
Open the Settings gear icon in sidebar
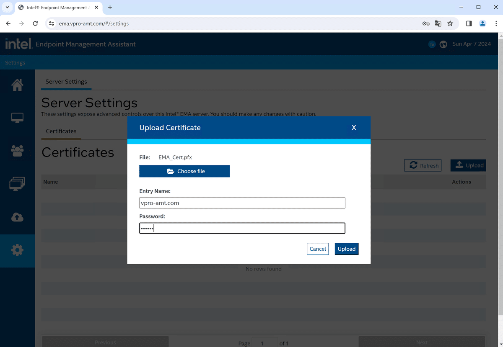[x=17, y=250]
